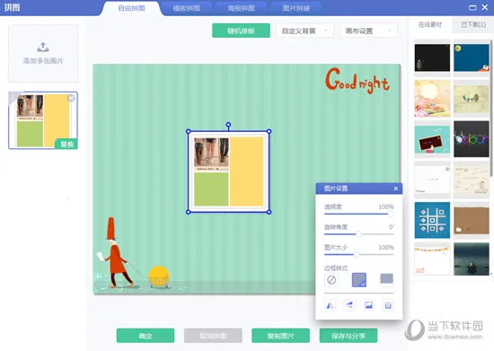Choose the dark blue night background thumbnail
This screenshot has height=351, width=494.
(472, 57)
